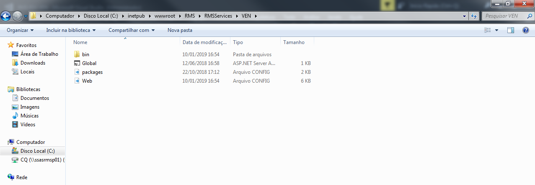Select Disco Local (C:) in navigation pane
This screenshot has width=535, height=185.
coord(37,151)
